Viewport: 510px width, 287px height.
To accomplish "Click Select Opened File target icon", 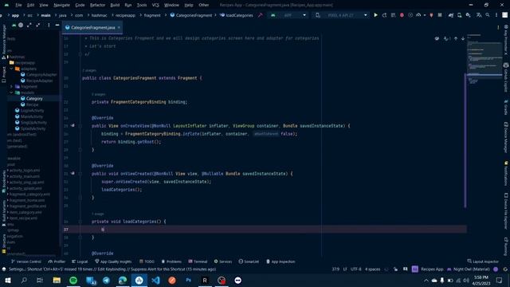I will click(21, 25).
